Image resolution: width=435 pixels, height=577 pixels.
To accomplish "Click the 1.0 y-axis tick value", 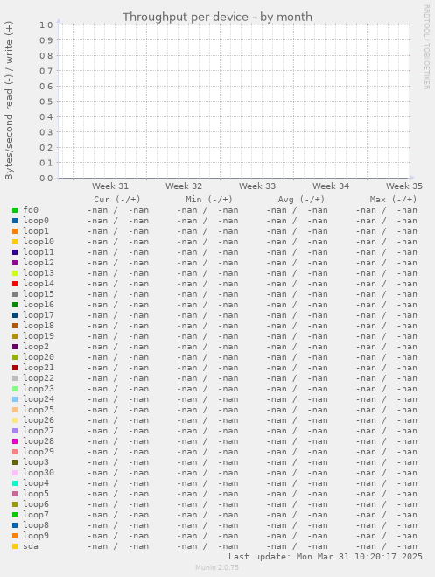I will pyautogui.click(x=46, y=25).
